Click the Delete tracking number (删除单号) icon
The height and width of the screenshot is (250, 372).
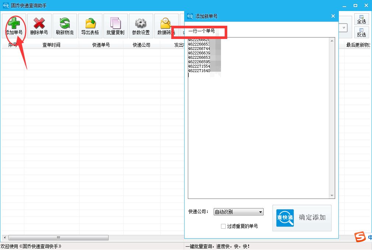click(x=39, y=26)
